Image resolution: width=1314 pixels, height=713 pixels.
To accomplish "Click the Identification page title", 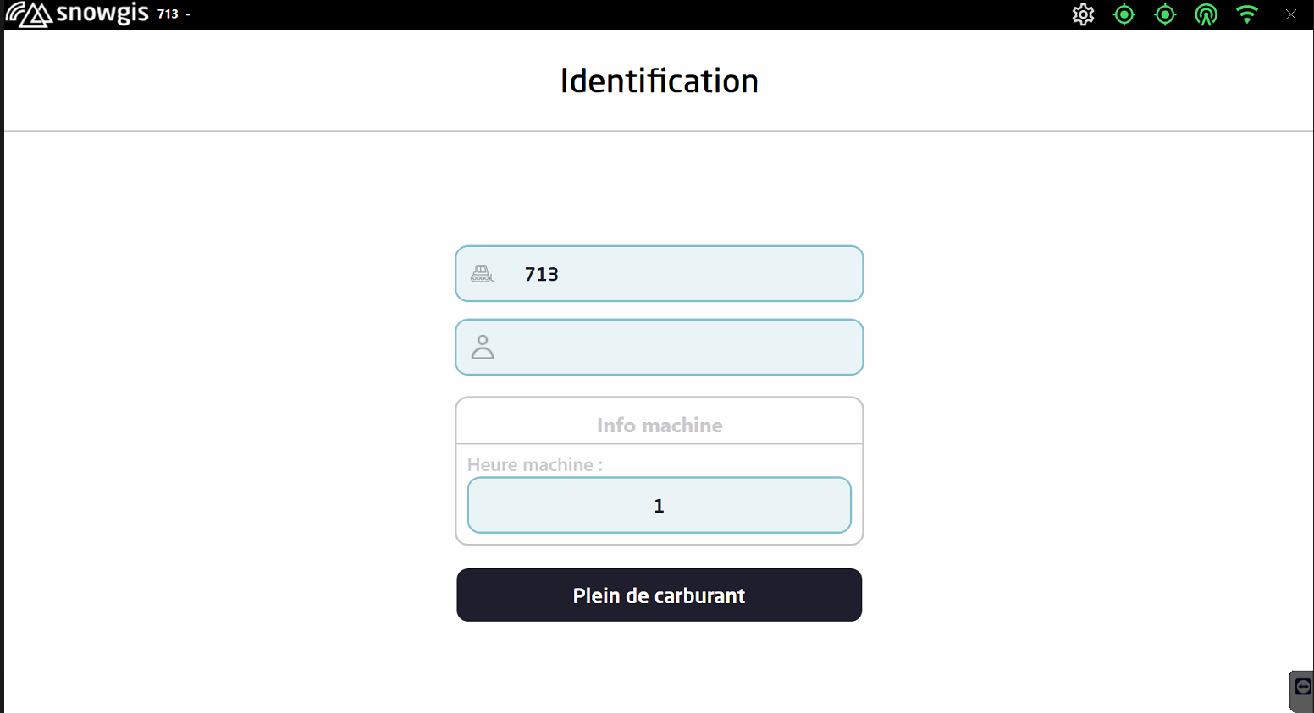I will (x=659, y=81).
